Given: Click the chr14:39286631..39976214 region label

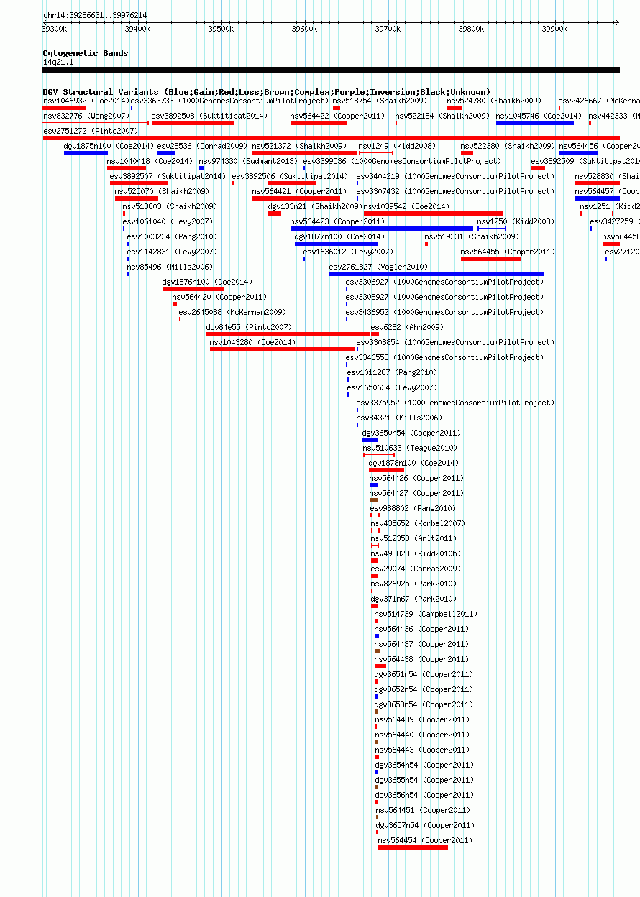Looking at the screenshot, I should click(95, 15).
